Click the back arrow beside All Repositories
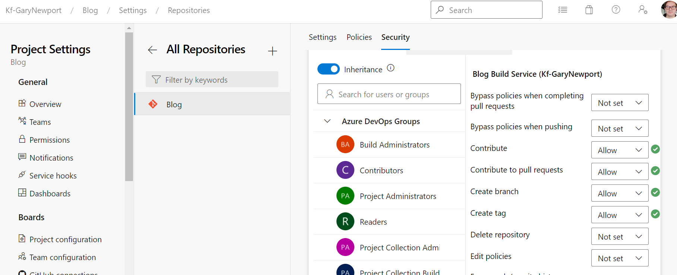Image resolution: width=677 pixels, height=275 pixels. (152, 50)
